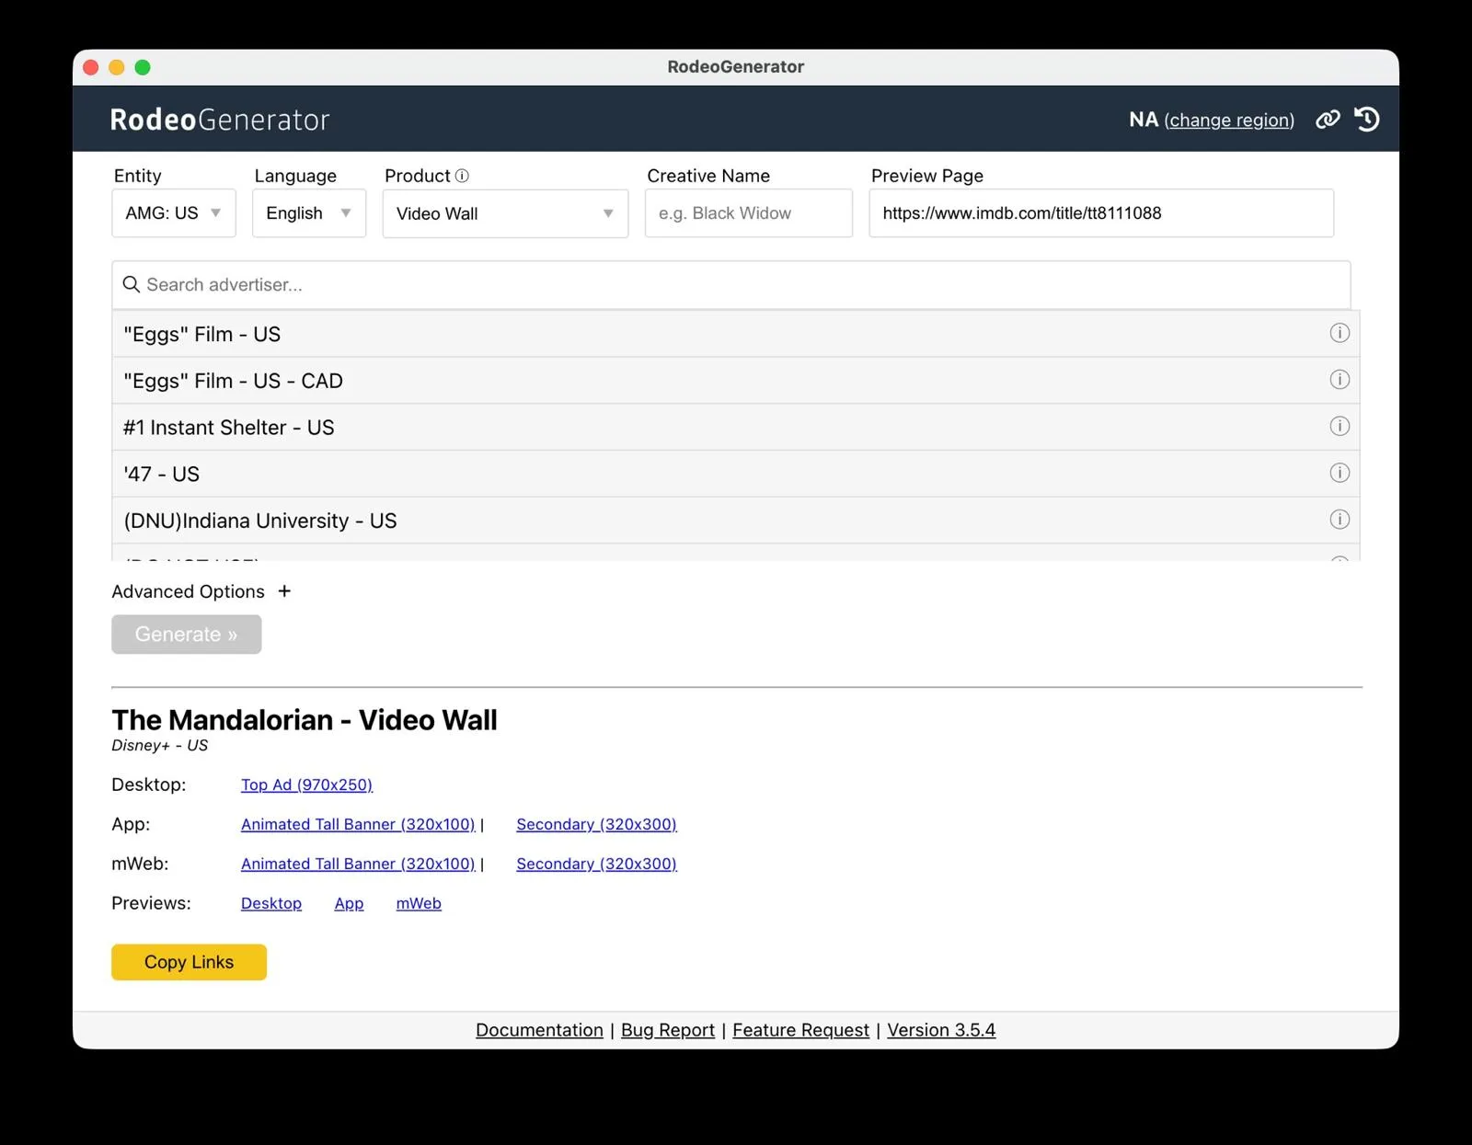Open the App preview link
This screenshot has width=1472, height=1145.
349,903
